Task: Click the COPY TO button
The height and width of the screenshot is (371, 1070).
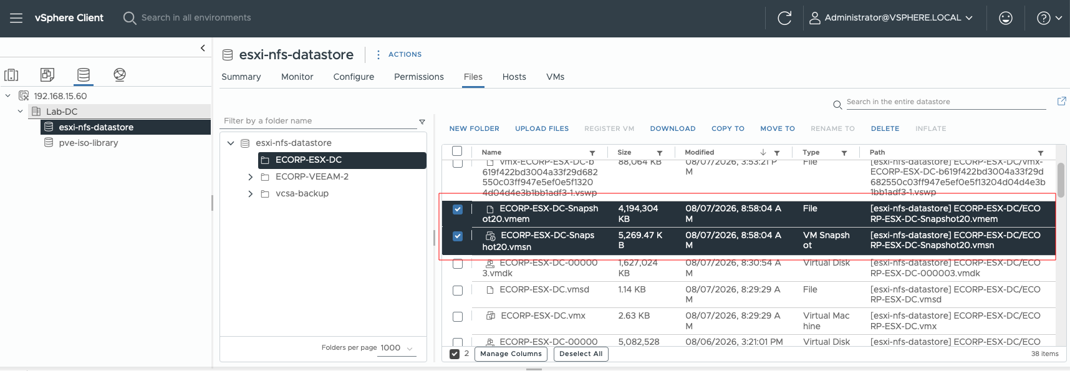Action: (728, 129)
